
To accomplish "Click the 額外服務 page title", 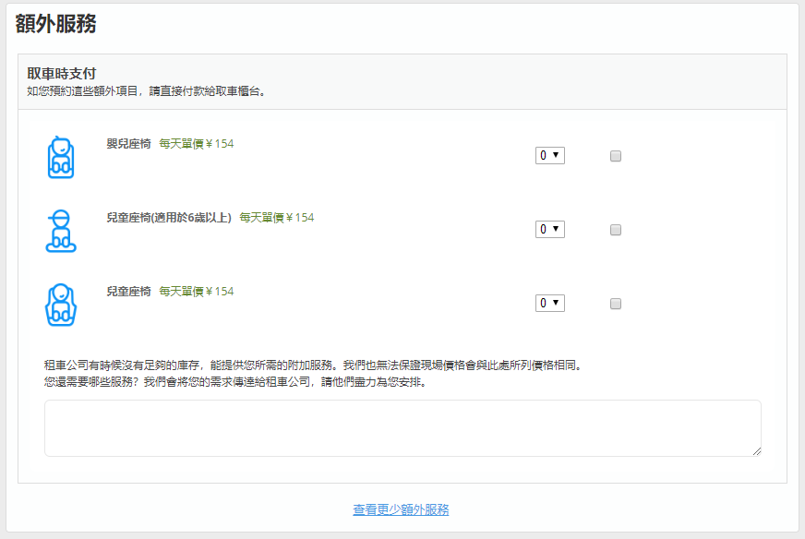I will pos(56,24).
